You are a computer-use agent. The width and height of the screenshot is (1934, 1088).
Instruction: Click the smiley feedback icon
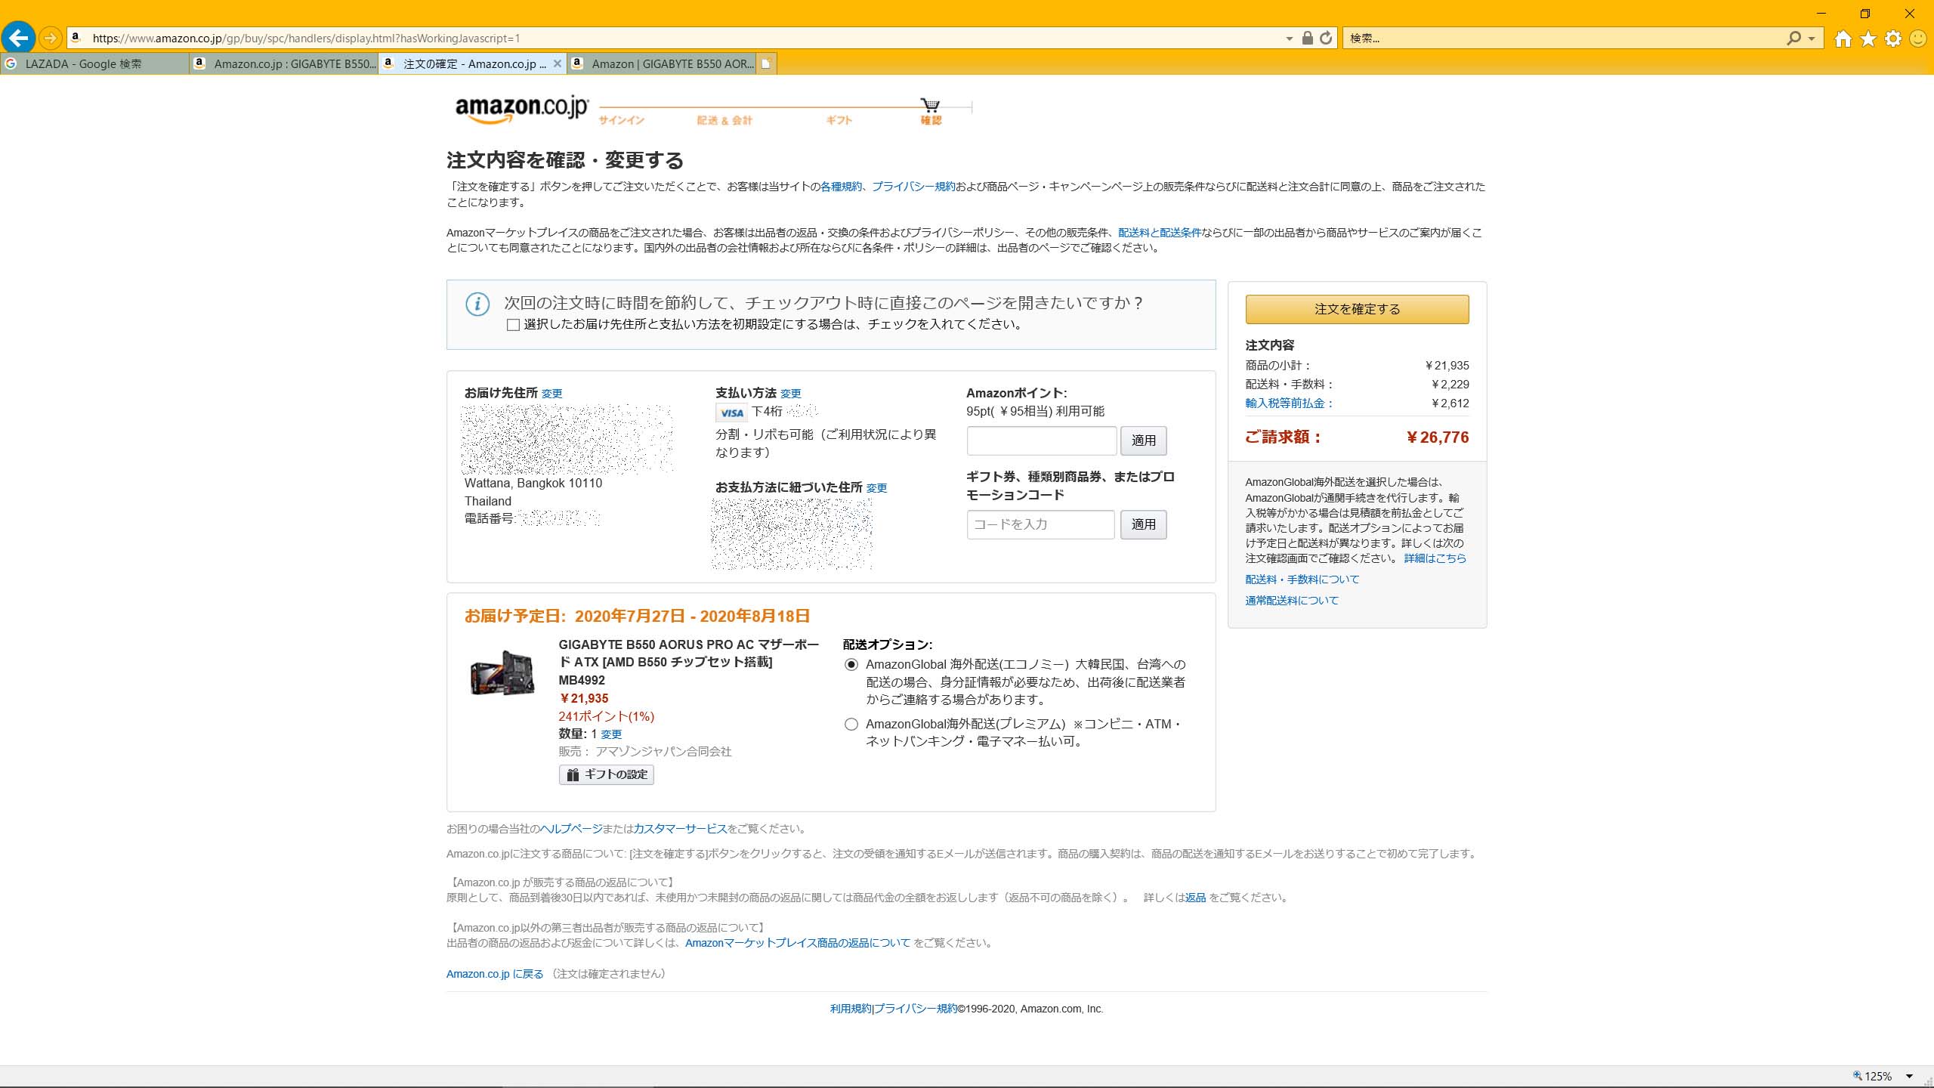click(1918, 39)
